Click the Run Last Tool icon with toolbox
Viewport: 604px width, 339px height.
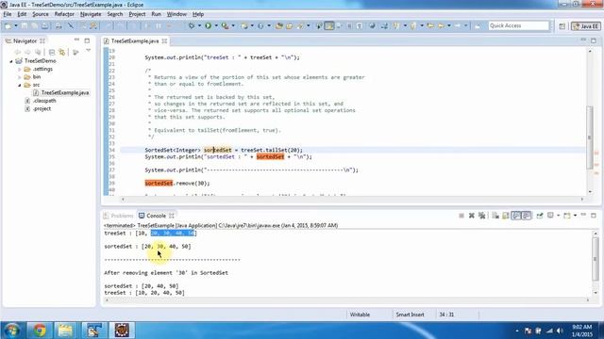coord(225,25)
